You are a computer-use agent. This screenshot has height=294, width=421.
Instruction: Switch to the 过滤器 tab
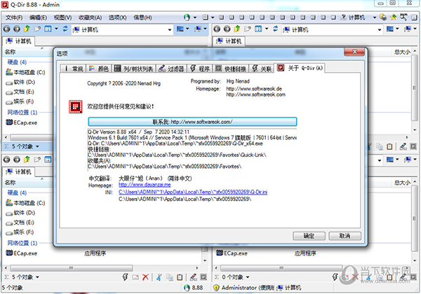coord(171,69)
